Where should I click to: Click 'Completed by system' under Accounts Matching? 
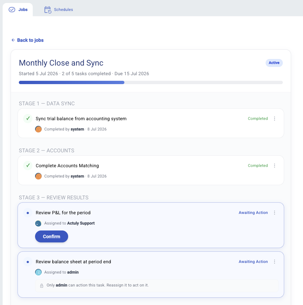[x=64, y=176]
